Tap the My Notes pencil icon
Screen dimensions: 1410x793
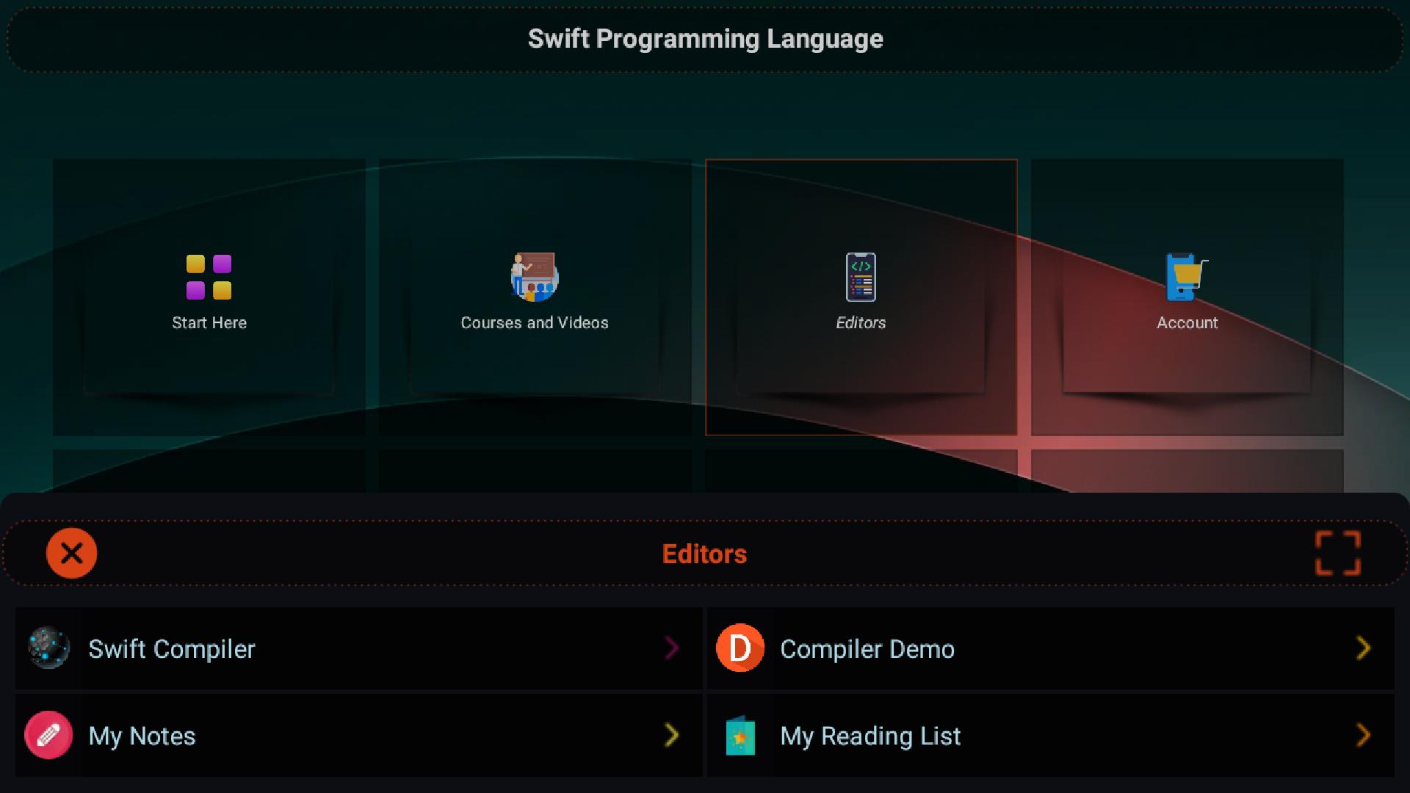click(x=48, y=735)
